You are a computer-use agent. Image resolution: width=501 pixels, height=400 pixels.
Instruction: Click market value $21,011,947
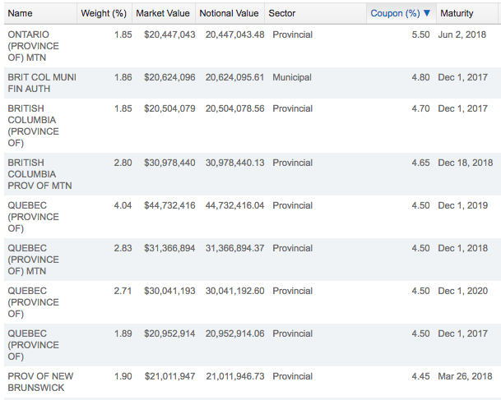coord(169,376)
